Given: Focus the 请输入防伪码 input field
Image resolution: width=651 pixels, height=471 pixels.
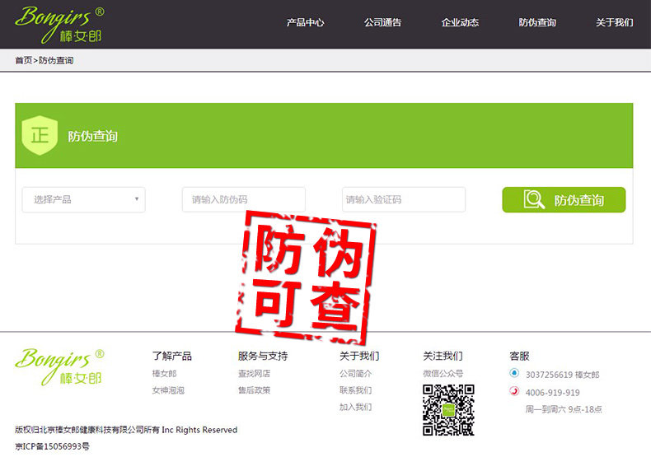Looking at the screenshot, I should pos(244,199).
